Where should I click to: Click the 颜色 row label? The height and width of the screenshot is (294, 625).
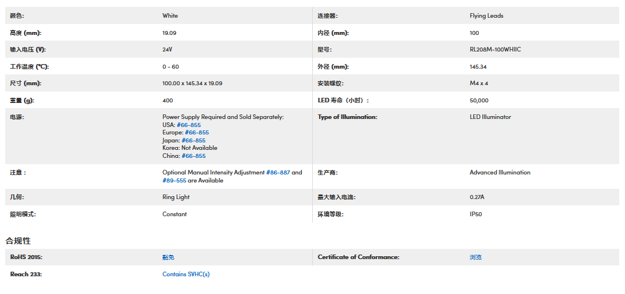(x=17, y=16)
